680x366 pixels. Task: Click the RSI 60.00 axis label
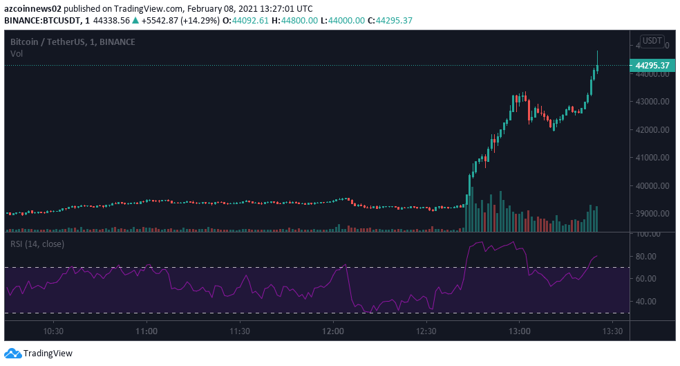tap(645, 279)
